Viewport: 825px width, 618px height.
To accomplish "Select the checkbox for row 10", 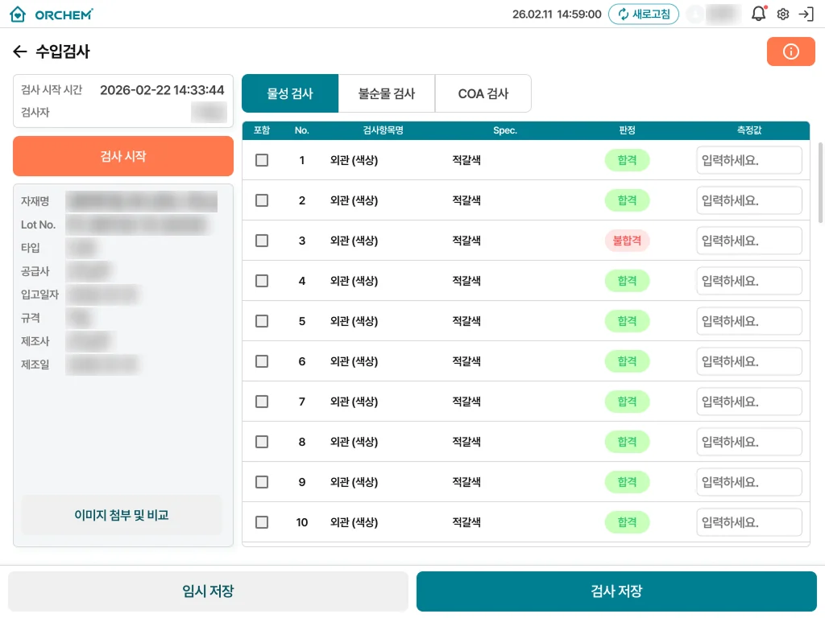I will 262,522.
